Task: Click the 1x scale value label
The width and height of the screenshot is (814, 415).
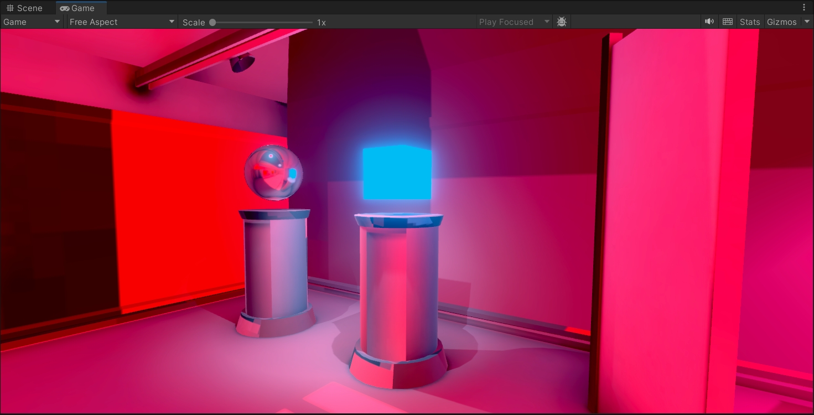Action: click(322, 22)
